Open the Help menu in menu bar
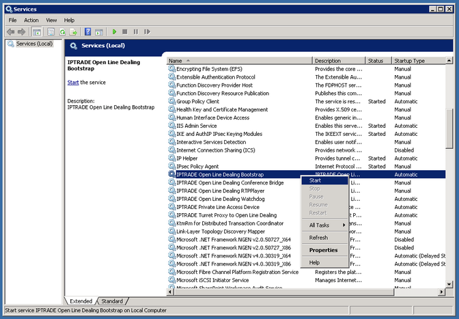Image resolution: width=459 pixels, height=319 pixels. click(69, 20)
